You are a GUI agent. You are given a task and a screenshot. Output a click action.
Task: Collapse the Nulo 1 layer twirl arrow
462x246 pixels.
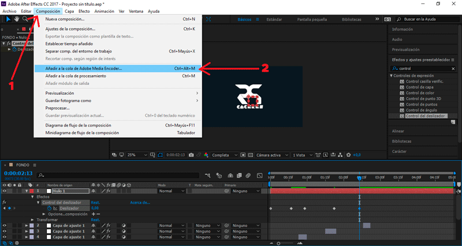(27, 191)
